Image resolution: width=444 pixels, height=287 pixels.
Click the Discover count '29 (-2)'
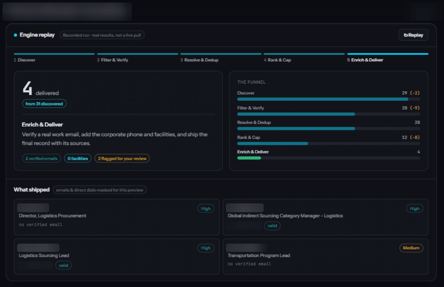(411, 93)
